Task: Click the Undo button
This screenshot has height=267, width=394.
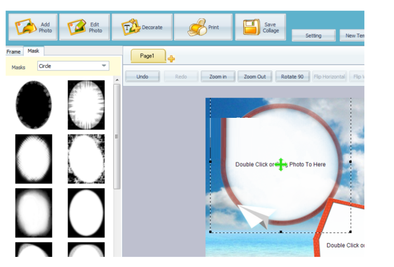Action: (x=142, y=77)
